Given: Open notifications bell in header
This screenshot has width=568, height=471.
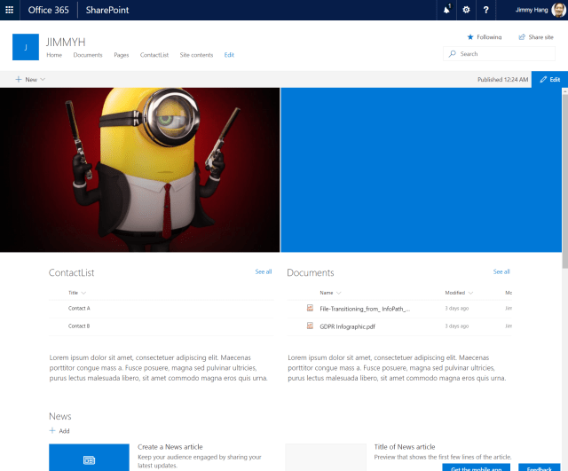Looking at the screenshot, I should tap(447, 10).
